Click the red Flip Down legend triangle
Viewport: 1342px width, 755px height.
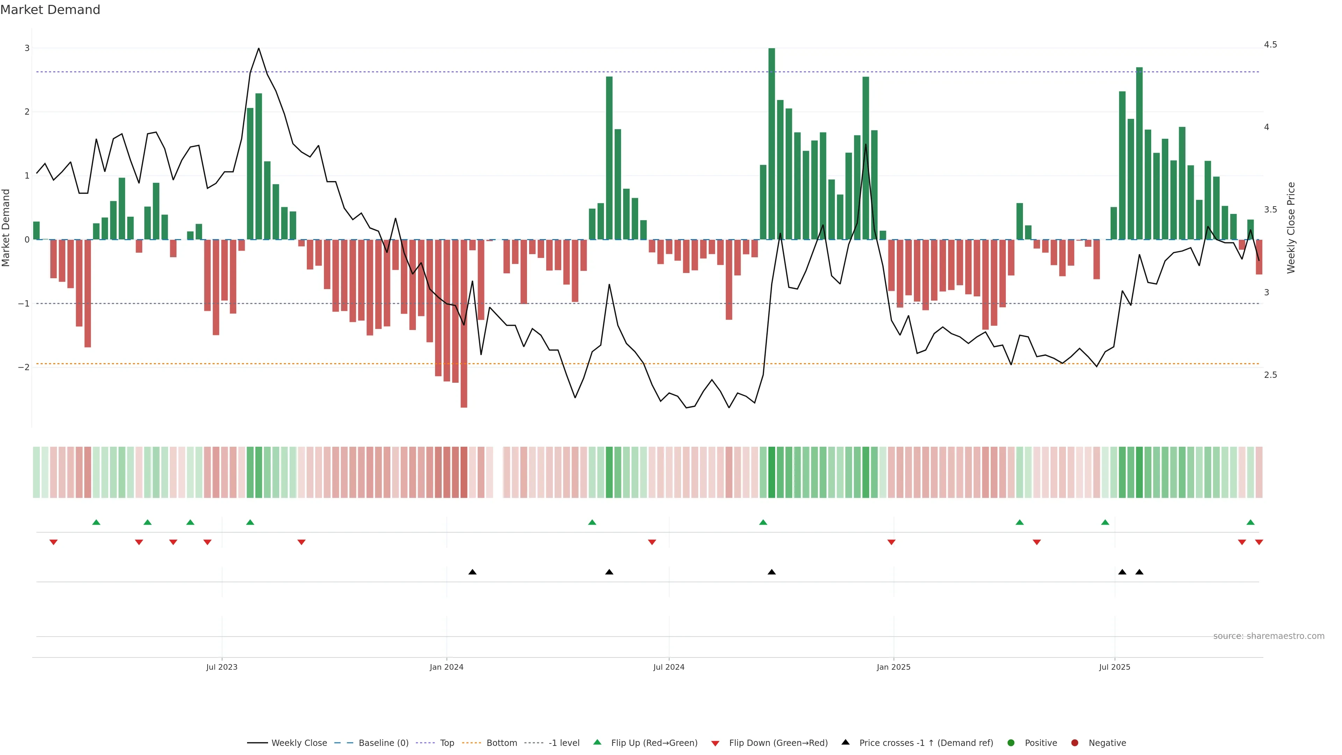pos(715,743)
